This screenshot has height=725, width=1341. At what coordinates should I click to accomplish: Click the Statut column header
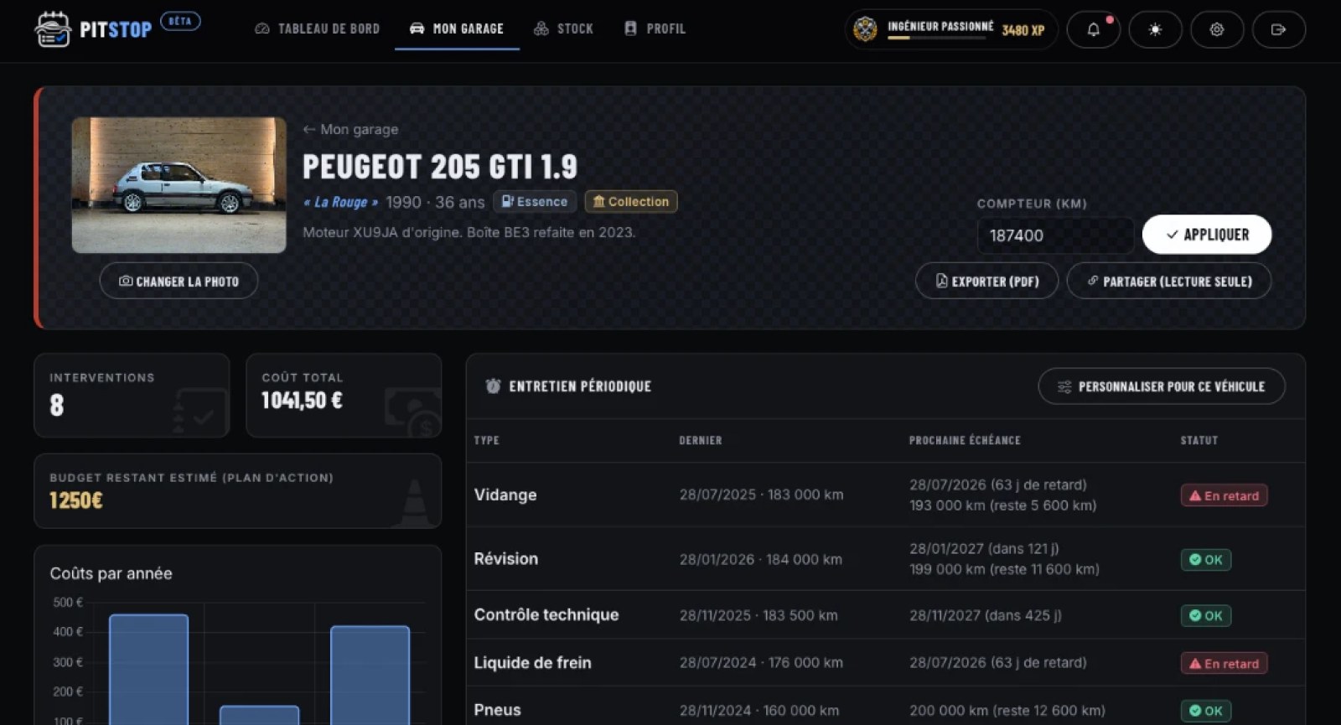pos(1199,440)
